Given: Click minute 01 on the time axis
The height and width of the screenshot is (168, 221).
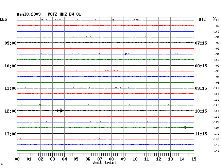Looking at the screenshot, I should click(x=29, y=159).
